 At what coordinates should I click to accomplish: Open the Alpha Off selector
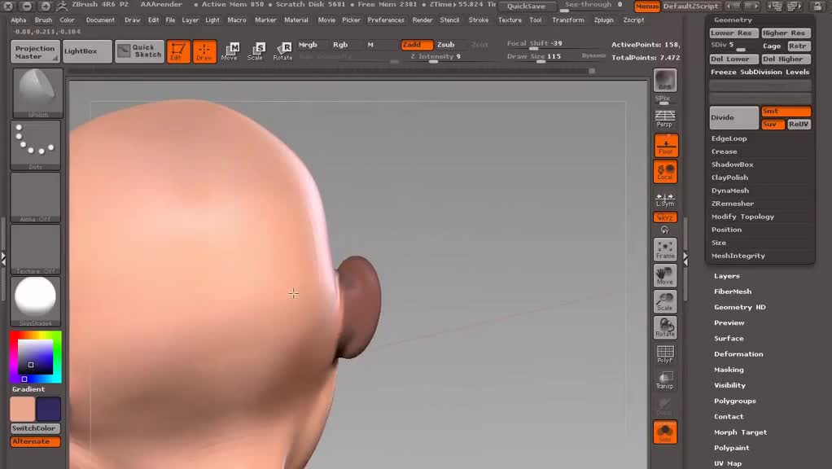(x=36, y=197)
